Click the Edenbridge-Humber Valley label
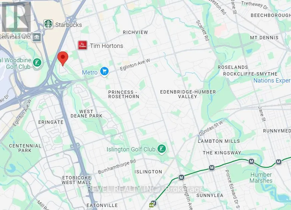Screen dimensions: 291x210 (188, 94)
